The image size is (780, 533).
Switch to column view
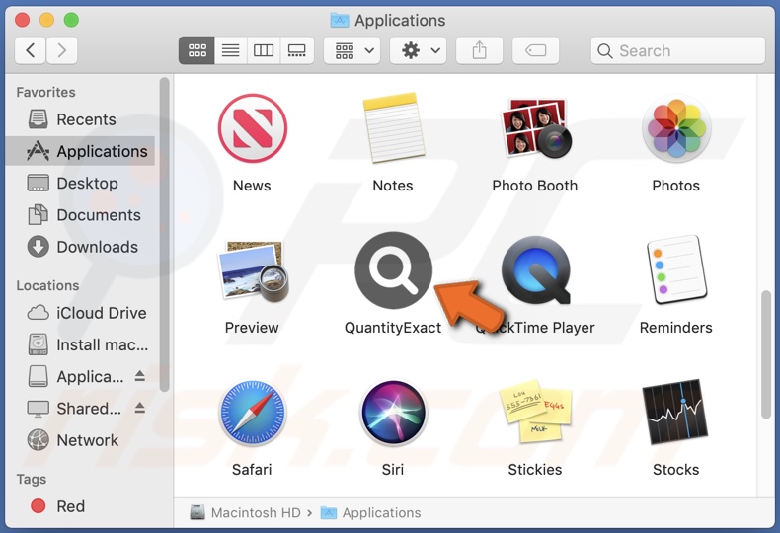[264, 50]
